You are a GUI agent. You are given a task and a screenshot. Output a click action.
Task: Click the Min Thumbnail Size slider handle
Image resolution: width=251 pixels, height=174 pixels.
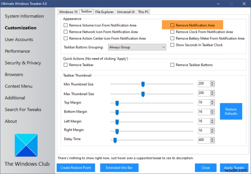[x=143, y=84]
